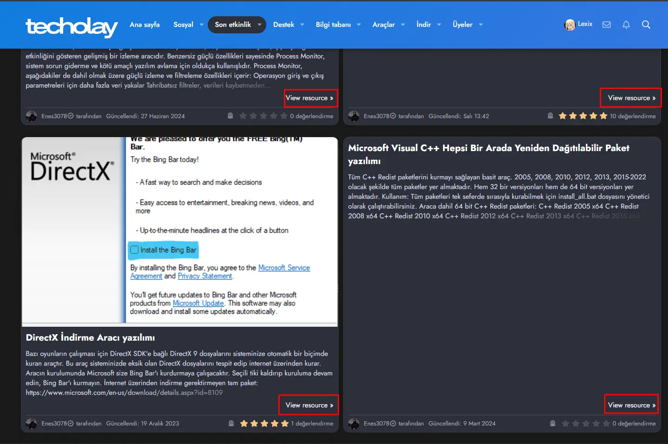Screen dimensions: 668x444
Task: Click the techolay site logo
Action: pyautogui.click(x=72, y=27)
